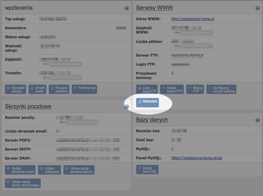Open the http://wpzlecenia.home.pl link
Image resolution: width=263 pixels, height=196 pixels.
[x=193, y=19]
